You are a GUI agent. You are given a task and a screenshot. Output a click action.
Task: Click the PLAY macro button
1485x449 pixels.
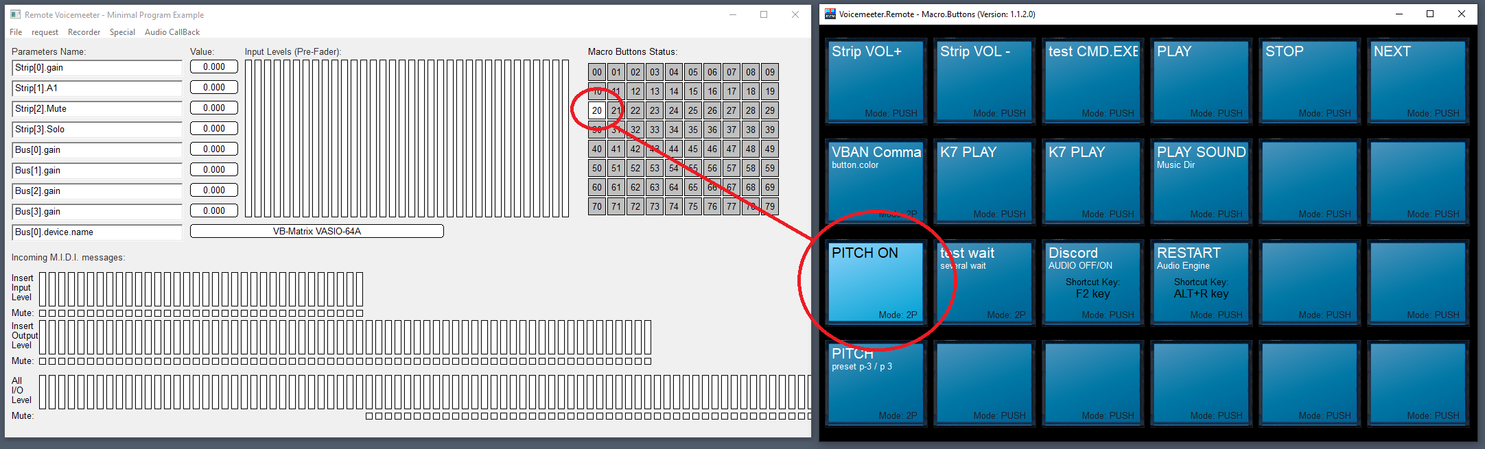click(1201, 81)
